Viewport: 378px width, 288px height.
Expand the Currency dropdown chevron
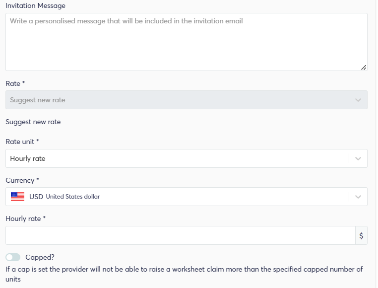pos(358,197)
